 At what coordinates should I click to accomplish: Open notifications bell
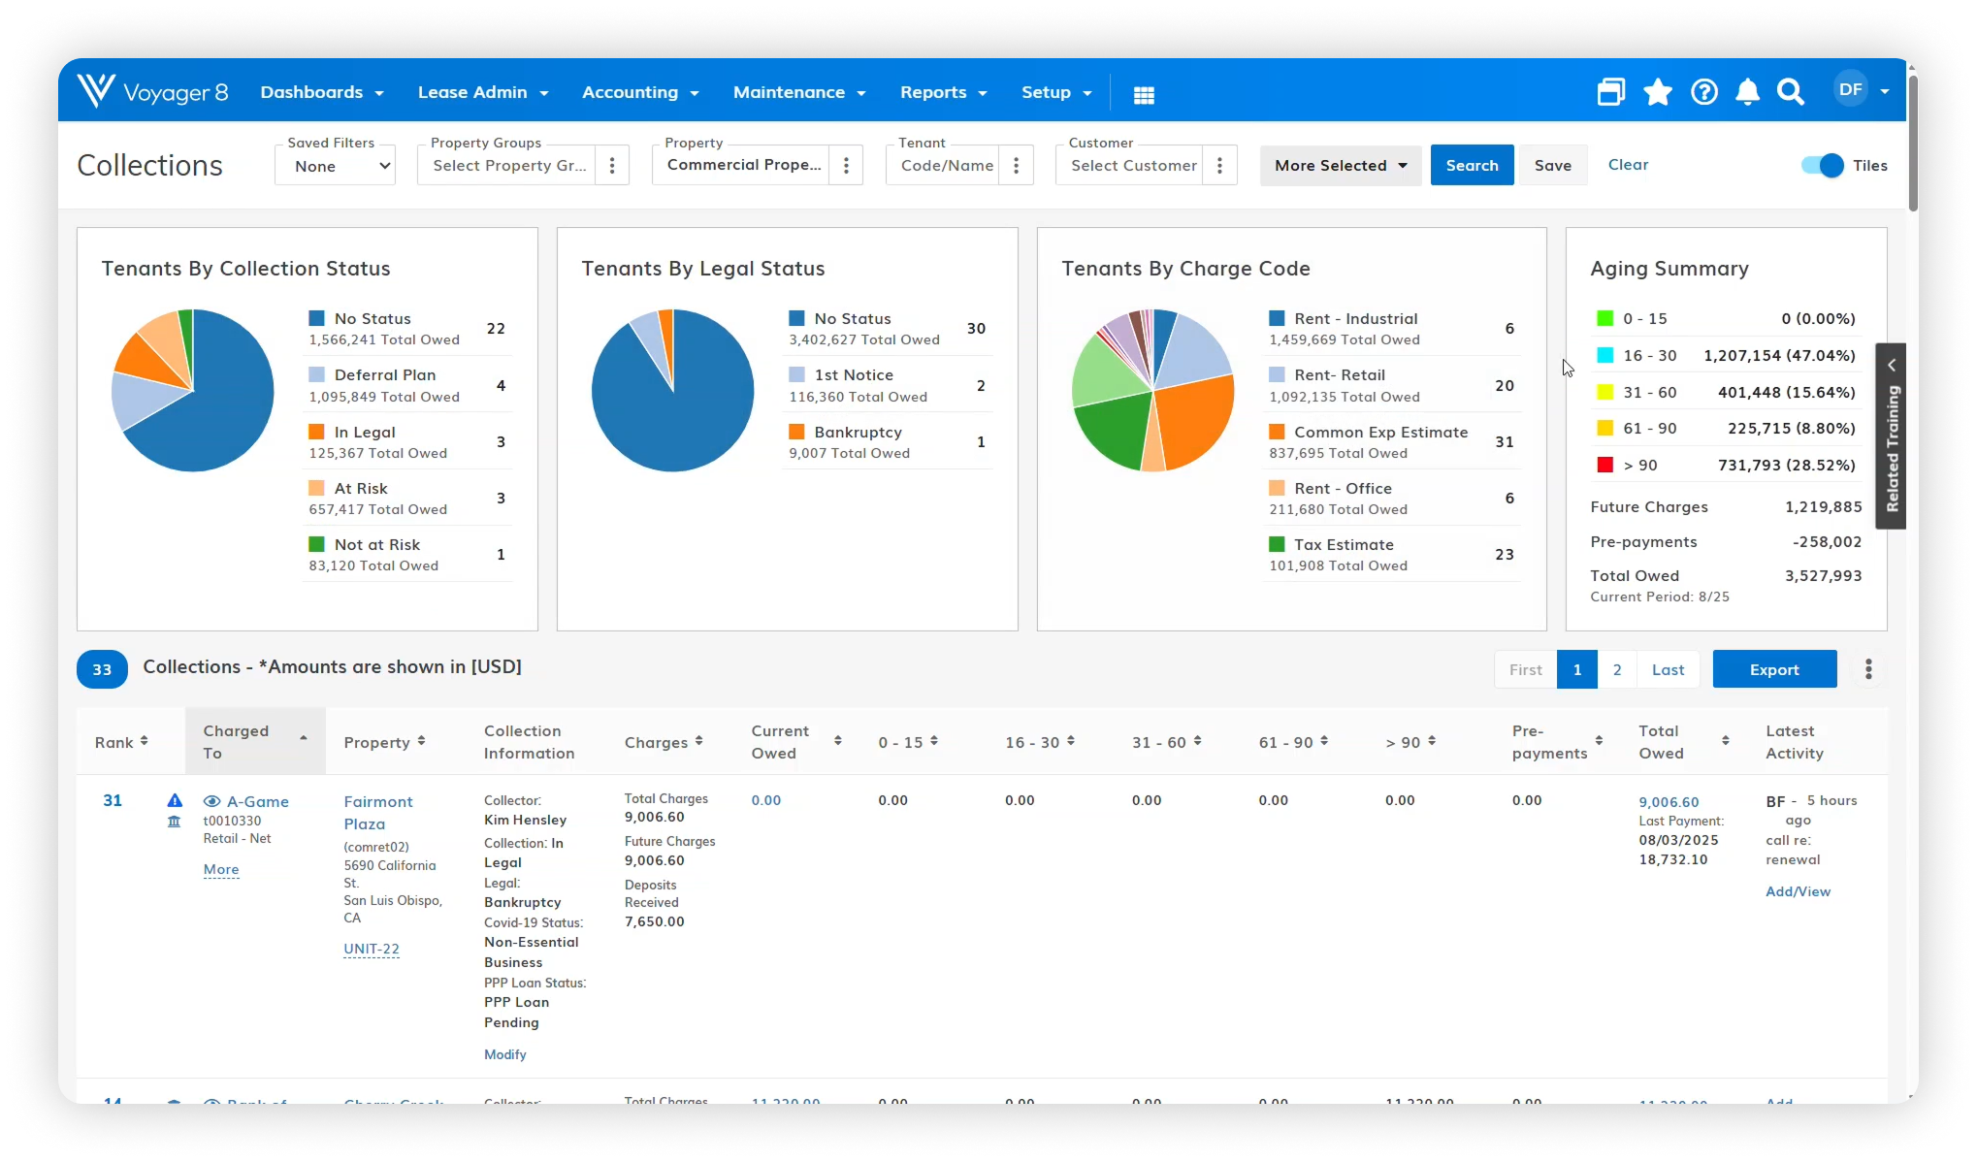click(1747, 92)
